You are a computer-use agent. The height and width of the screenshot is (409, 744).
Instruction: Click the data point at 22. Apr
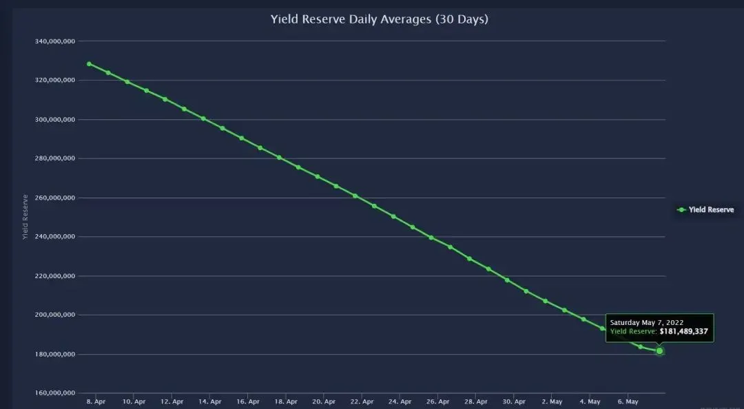(355, 196)
